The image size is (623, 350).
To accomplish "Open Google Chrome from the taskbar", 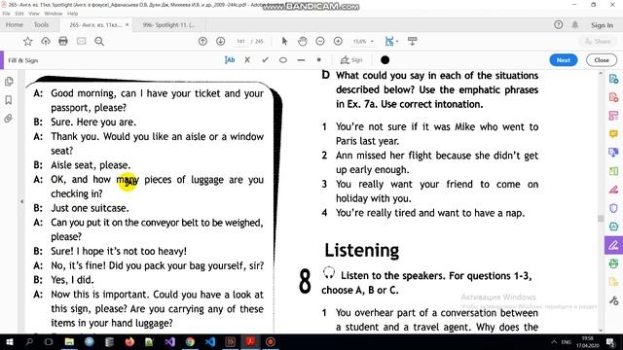I will pyautogui.click(x=191, y=341).
